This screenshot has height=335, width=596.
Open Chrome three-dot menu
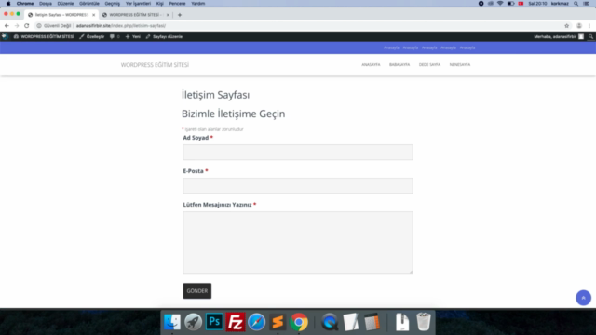(x=589, y=26)
